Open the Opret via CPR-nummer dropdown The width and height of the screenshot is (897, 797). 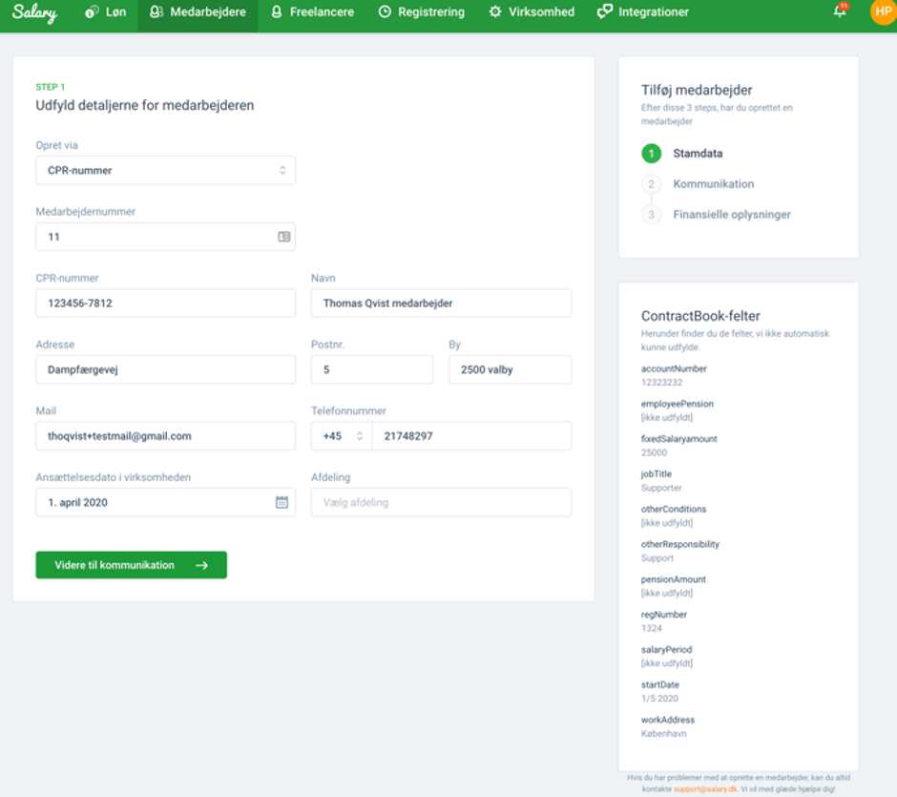click(x=165, y=171)
